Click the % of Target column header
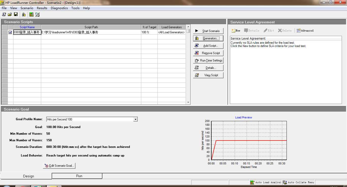The width and height of the screenshot is (347, 187). click(149, 27)
